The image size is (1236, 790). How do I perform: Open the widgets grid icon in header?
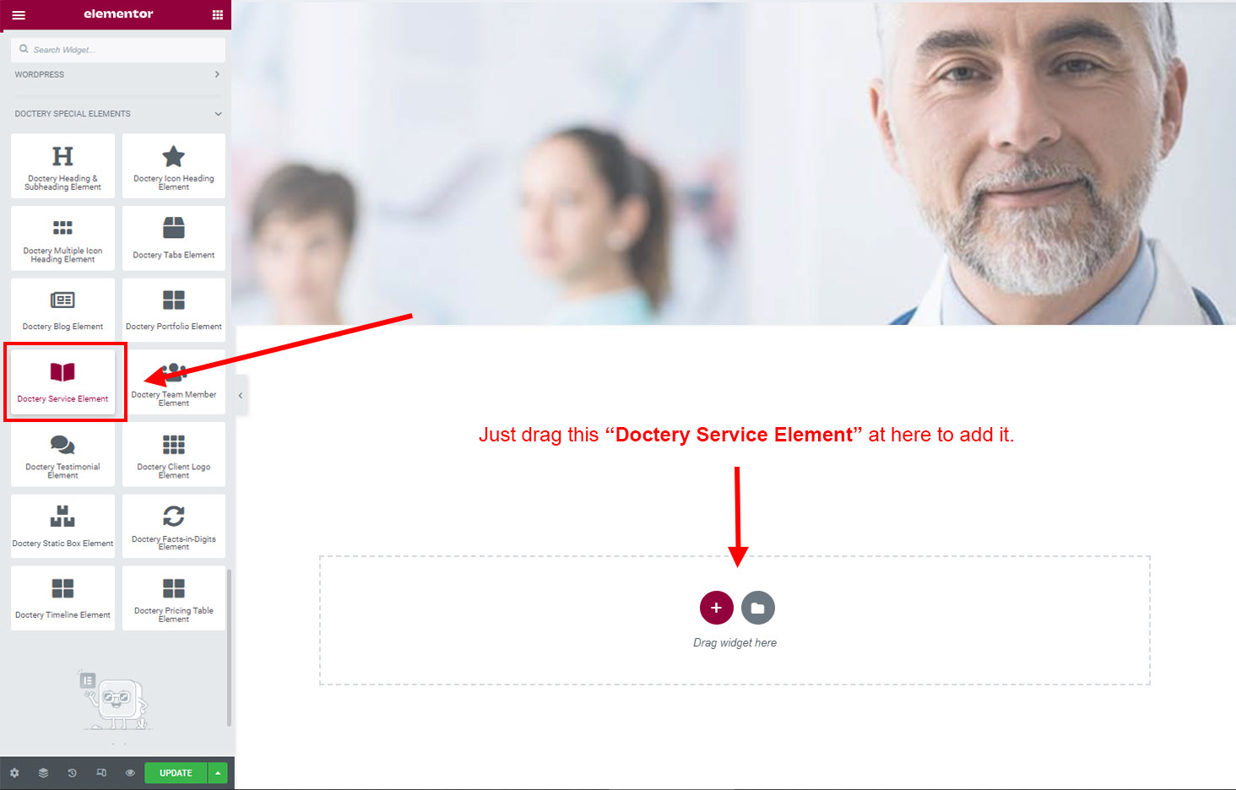(x=217, y=14)
